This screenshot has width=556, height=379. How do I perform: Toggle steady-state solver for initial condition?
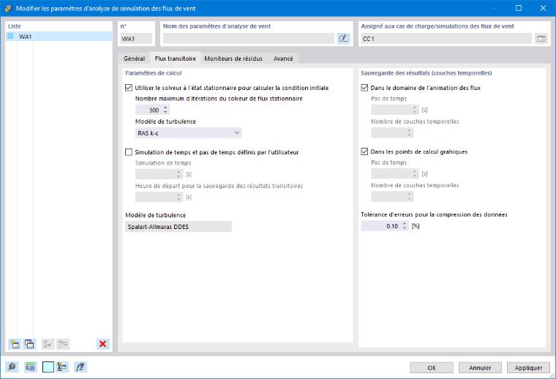129,88
